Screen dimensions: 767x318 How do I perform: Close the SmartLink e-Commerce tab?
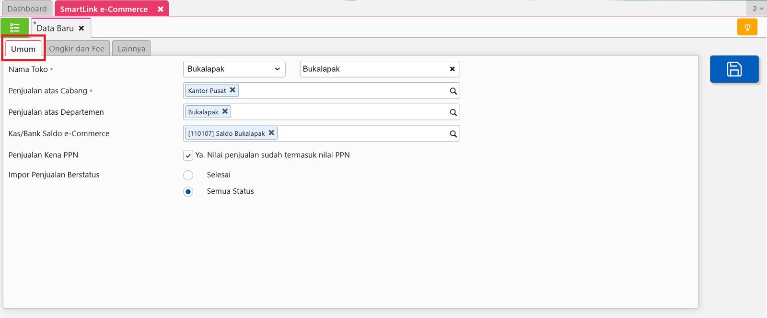[161, 9]
